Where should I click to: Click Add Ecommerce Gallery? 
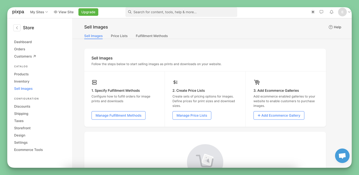click(279, 115)
